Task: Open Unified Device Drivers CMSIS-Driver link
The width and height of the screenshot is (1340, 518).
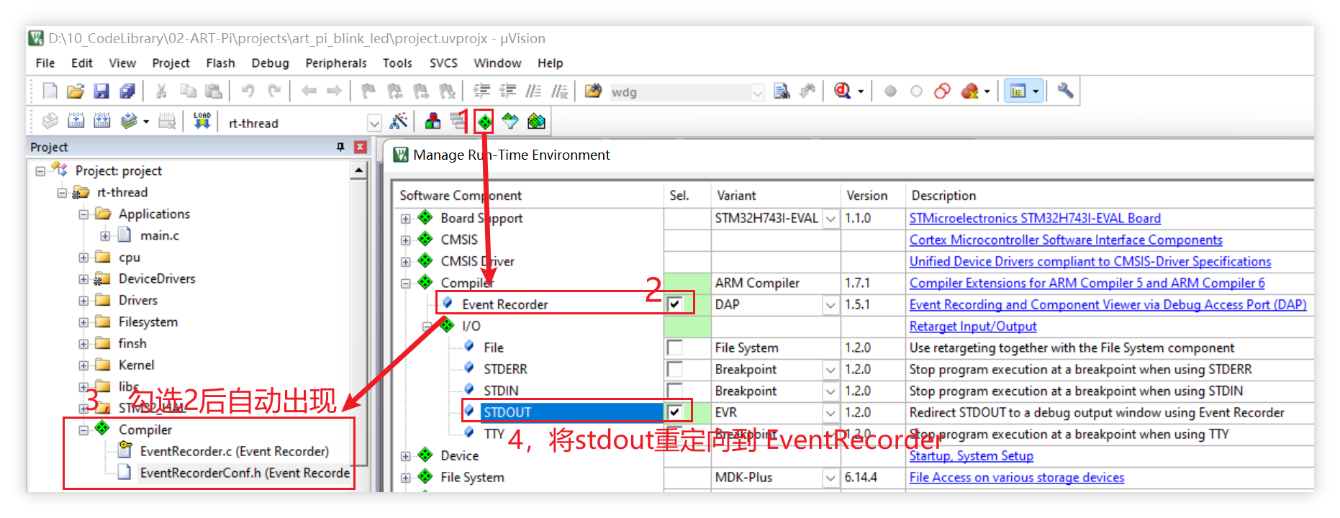Action: (1090, 261)
